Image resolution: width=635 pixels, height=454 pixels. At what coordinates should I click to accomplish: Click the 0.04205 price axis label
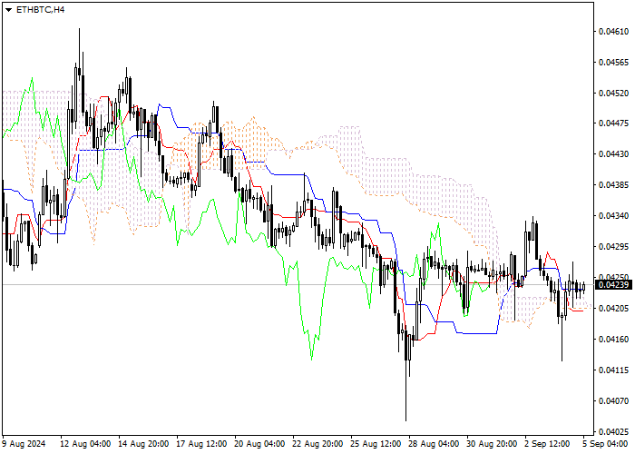(614, 309)
